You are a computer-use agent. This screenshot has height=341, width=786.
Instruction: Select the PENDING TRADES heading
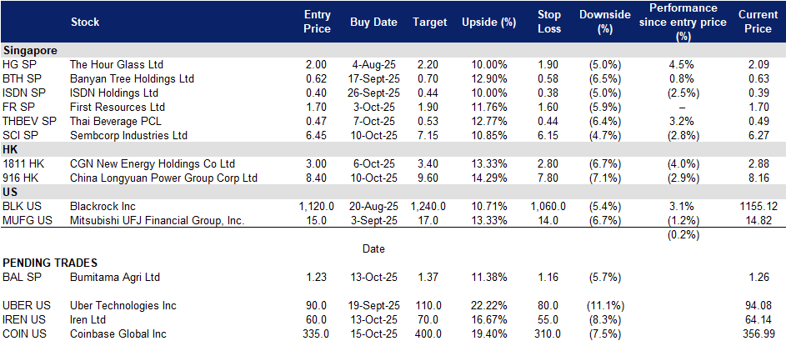(x=50, y=263)
